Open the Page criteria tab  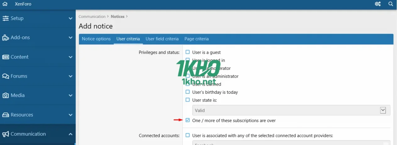click(196, 39)
